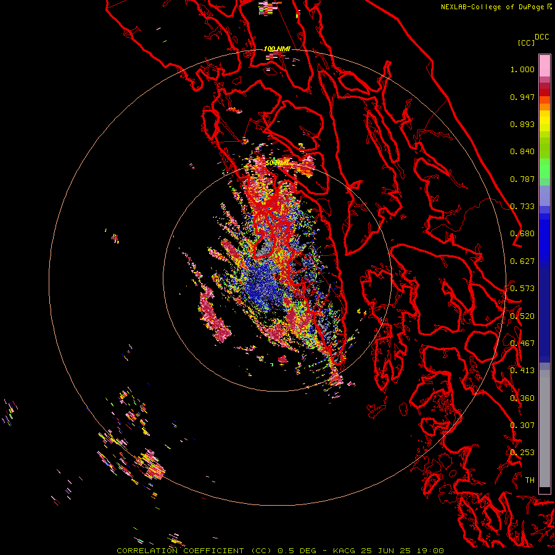Click the [CC] units label
Image resolution: width=555 pixels, height=555 pixels.
click(x=526, y=43)
